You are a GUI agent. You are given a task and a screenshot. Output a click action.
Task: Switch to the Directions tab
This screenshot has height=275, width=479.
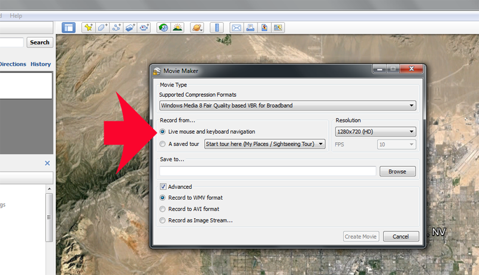coord(13,64)
